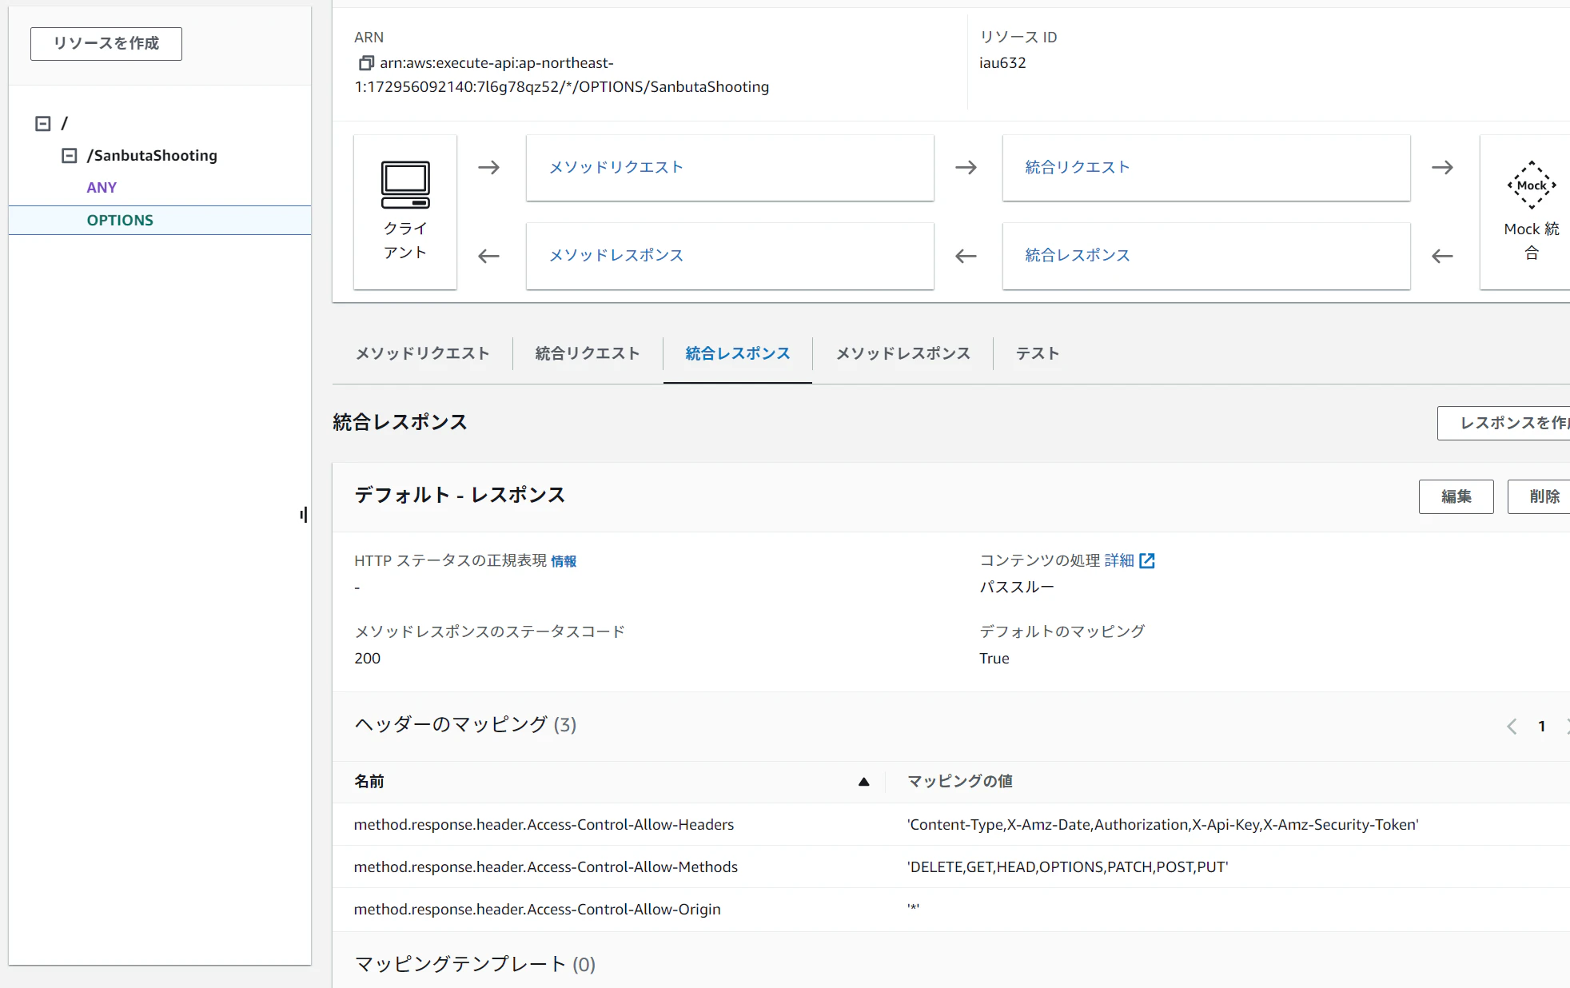The height and width of the screenshot is (988, 1570).
Task: Click the マッピングテンプレート (0) heading
Action: coord(475,964)
